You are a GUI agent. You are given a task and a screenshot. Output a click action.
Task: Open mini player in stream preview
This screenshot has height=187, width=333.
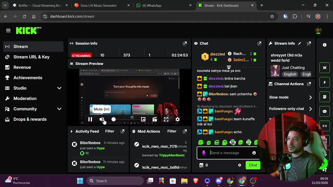pos(143,119)
